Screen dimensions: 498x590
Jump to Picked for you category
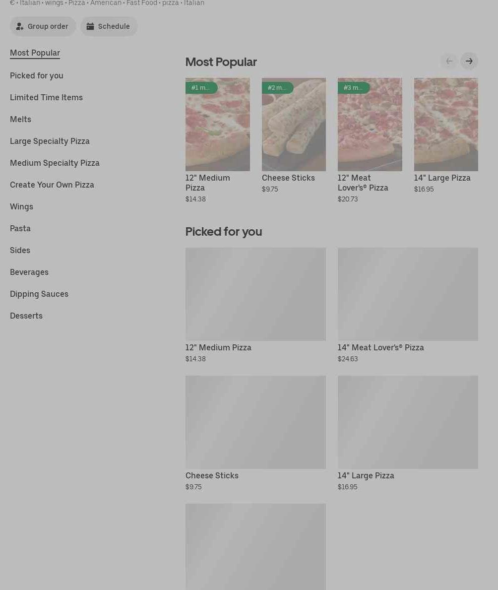tap(37, 75)
